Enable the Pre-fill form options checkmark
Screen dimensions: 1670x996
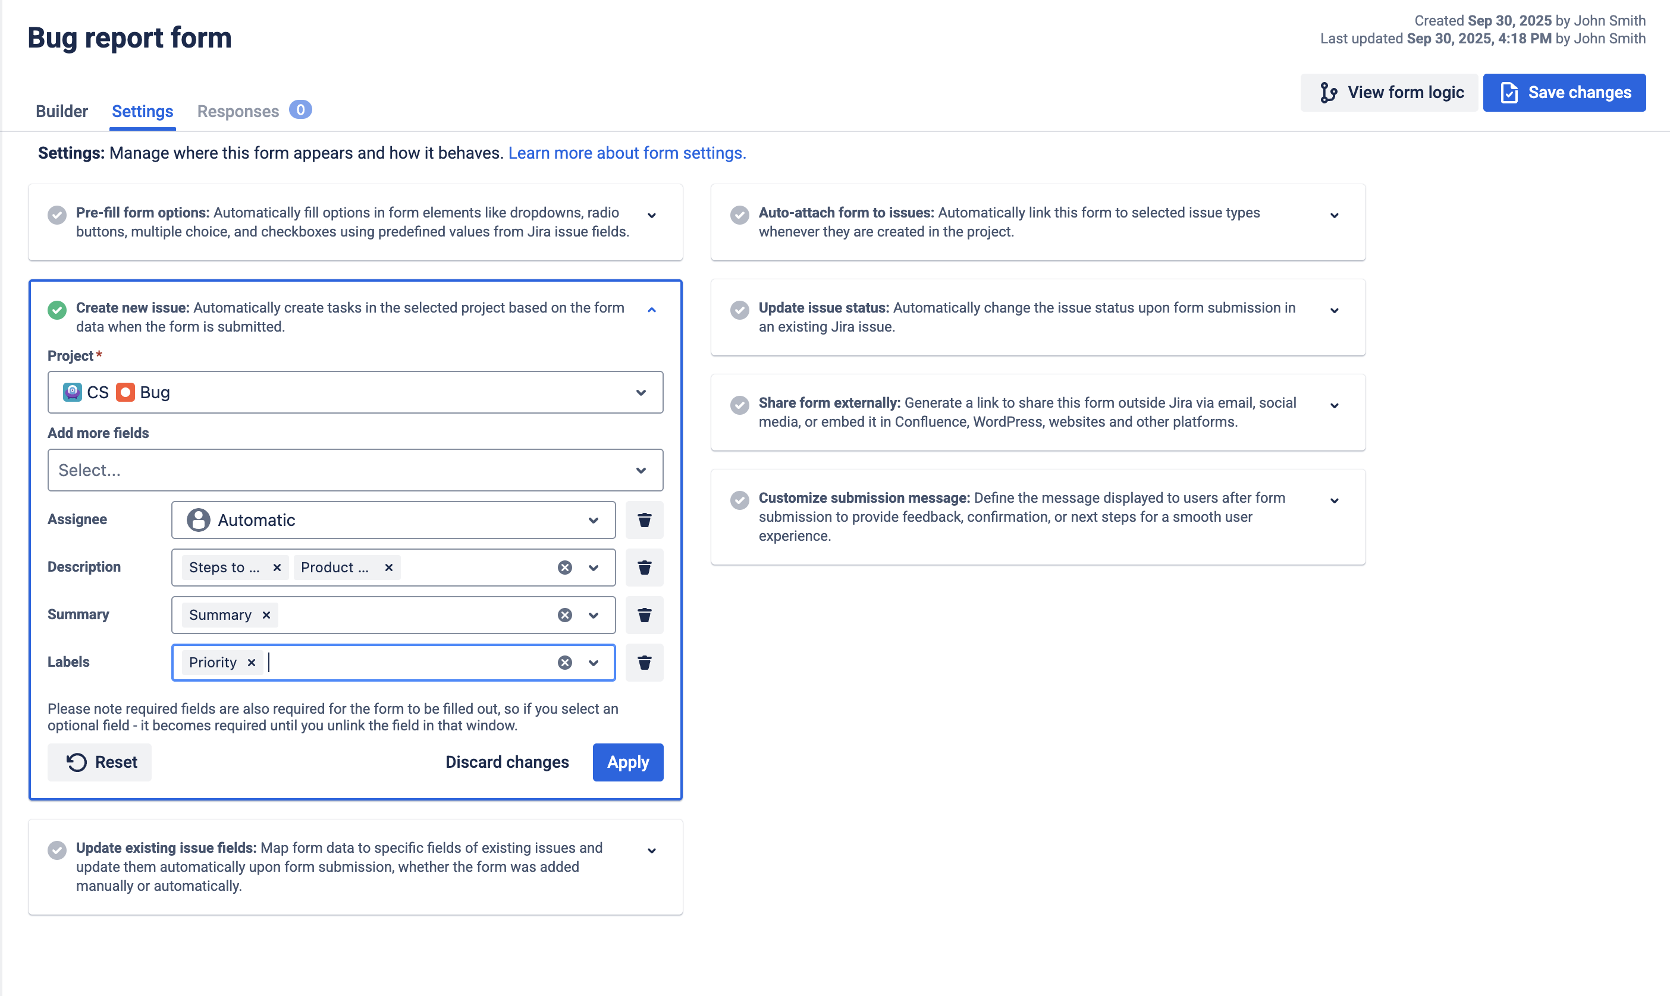(x=57, y=215)
